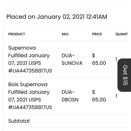Select the Bois Supernova product name
This screenshot has width=131, height=131.
(x=28, y=84)
